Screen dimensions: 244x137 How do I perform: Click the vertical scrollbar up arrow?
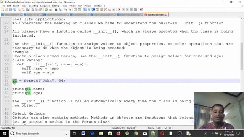click(242, 19)
